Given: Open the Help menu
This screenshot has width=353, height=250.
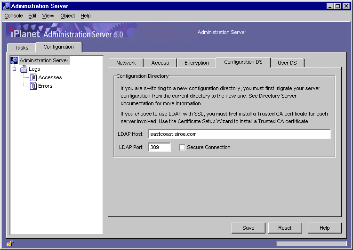Looking at the screenshot, I should point(86,16).
